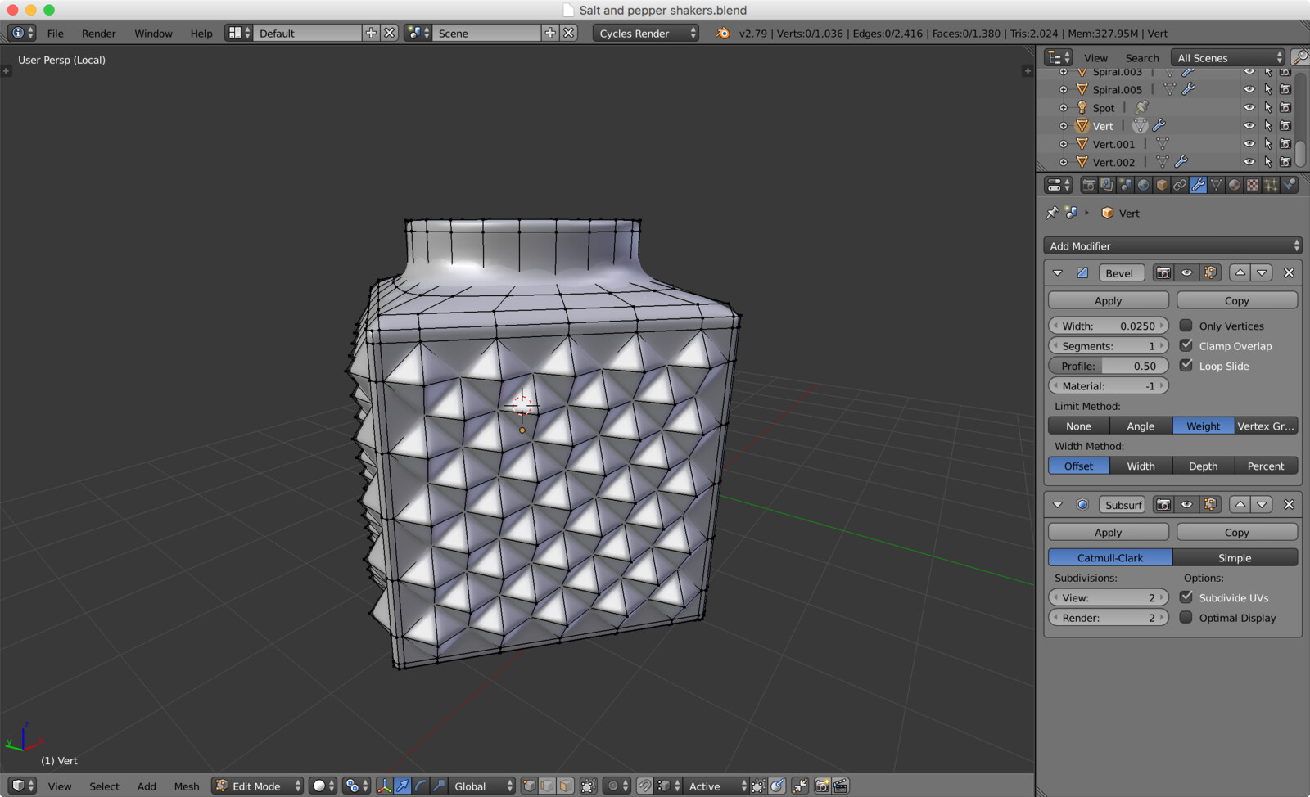Toggle Bevel modifier render visibility camera
This screenshot has width=1310, height=797.
[1163, 272]
